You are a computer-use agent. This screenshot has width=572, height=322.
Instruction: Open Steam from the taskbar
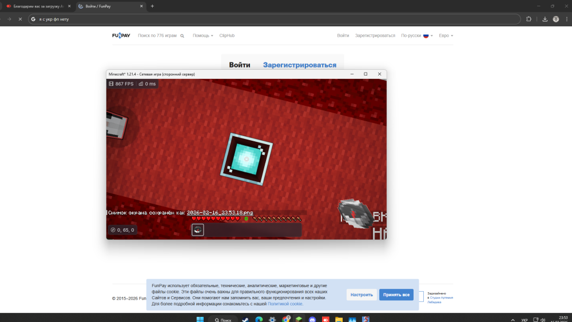245,320
